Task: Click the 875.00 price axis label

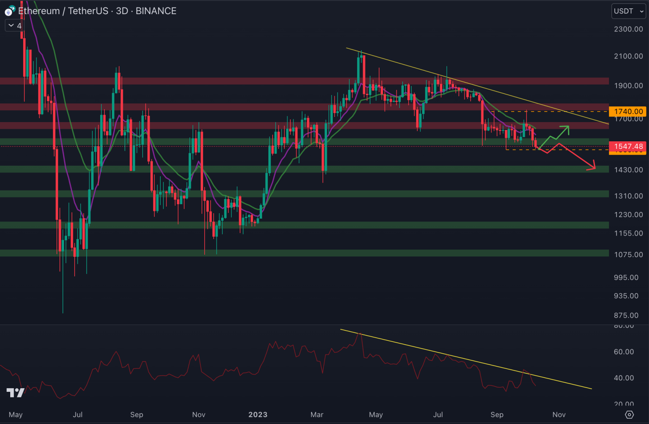Action: 626,315
